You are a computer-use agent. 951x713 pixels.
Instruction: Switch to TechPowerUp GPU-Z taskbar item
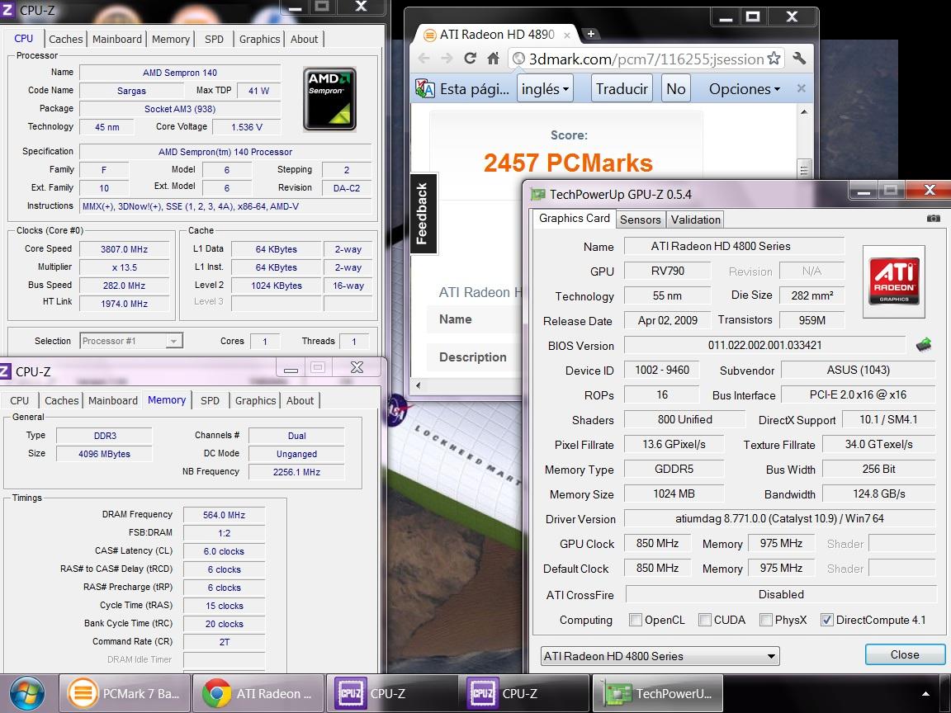click(658, 693)
